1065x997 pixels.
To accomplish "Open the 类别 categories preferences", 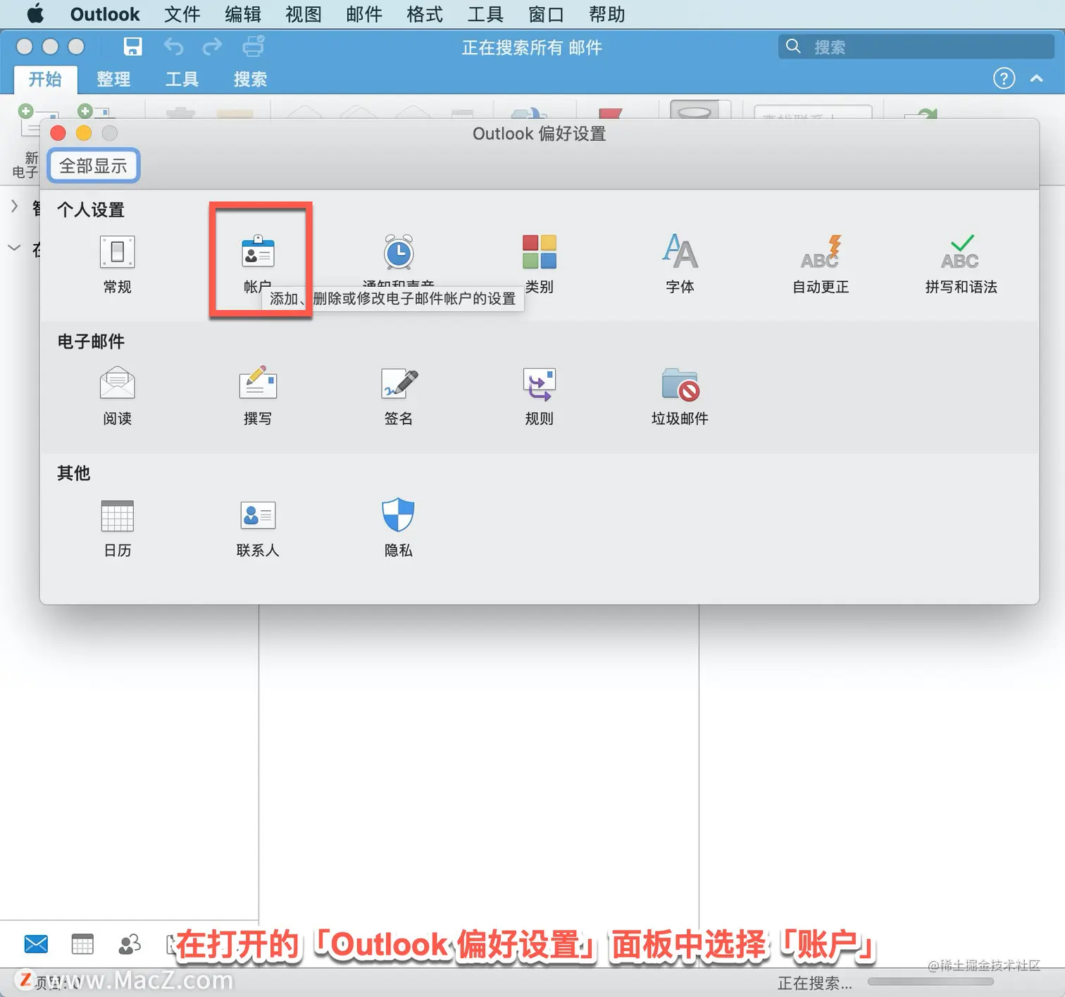I will 540,264.
